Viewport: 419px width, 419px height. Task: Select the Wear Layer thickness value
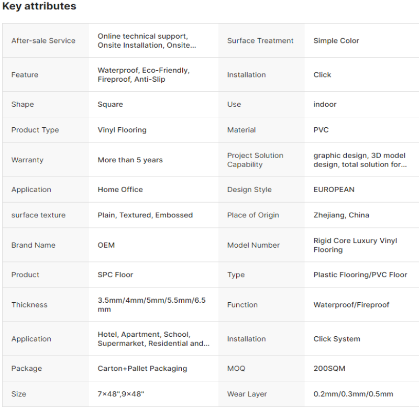coord(353,394)
